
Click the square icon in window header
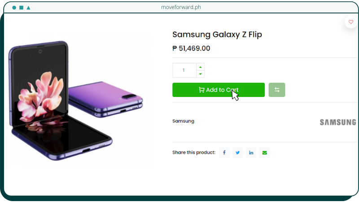click(x=21, y=8)
